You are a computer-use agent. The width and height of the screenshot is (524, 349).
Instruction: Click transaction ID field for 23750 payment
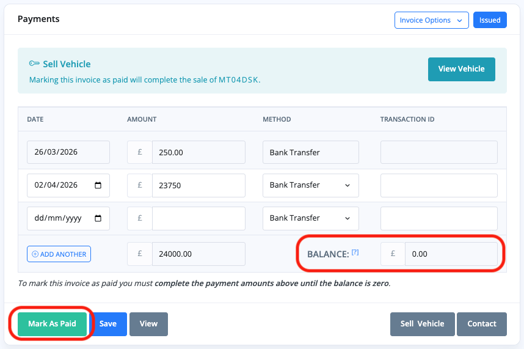click(x=438, y=185)
